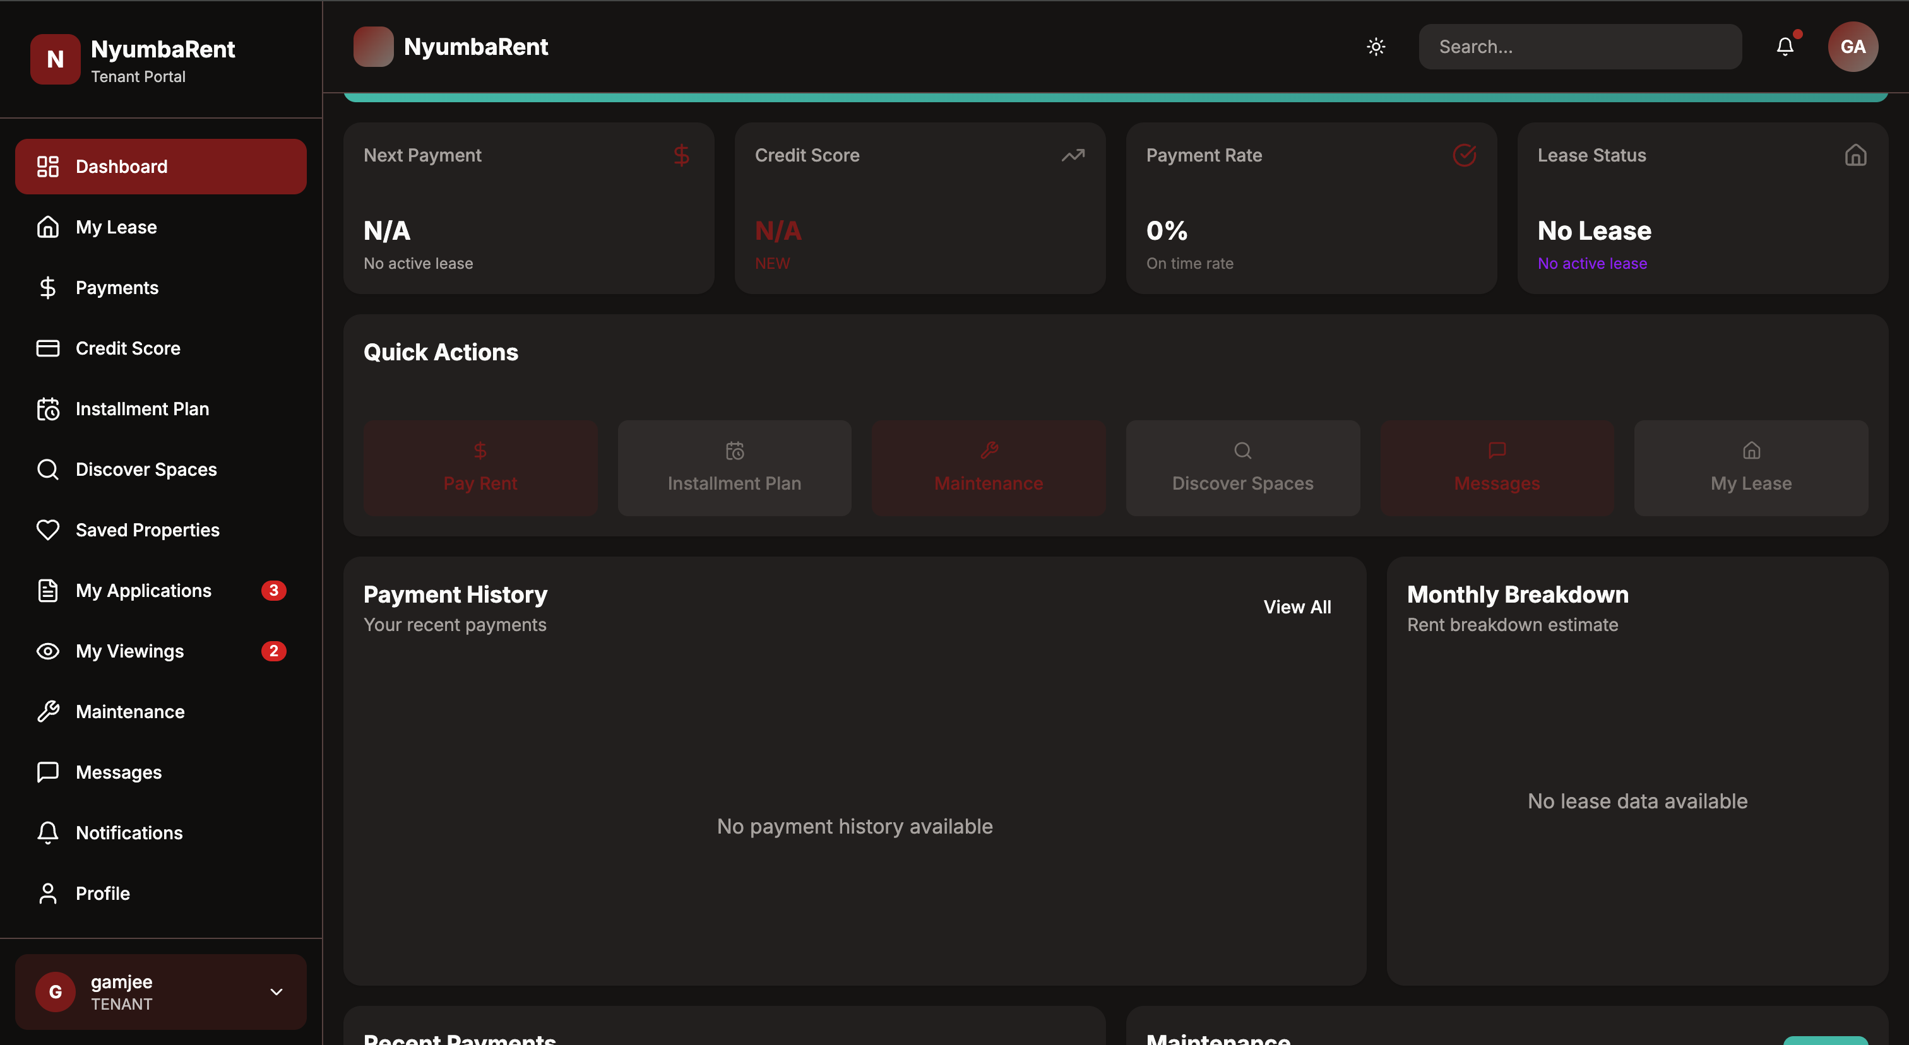Screen dimensions: 1909x1045
Task: Open notifications via header bell icon
Action: tap(1785, 47)
